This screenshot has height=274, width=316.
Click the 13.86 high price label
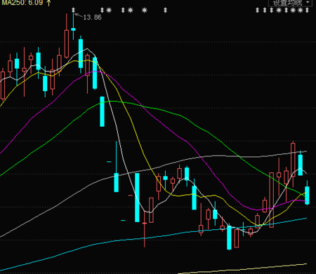pos(93,18)
